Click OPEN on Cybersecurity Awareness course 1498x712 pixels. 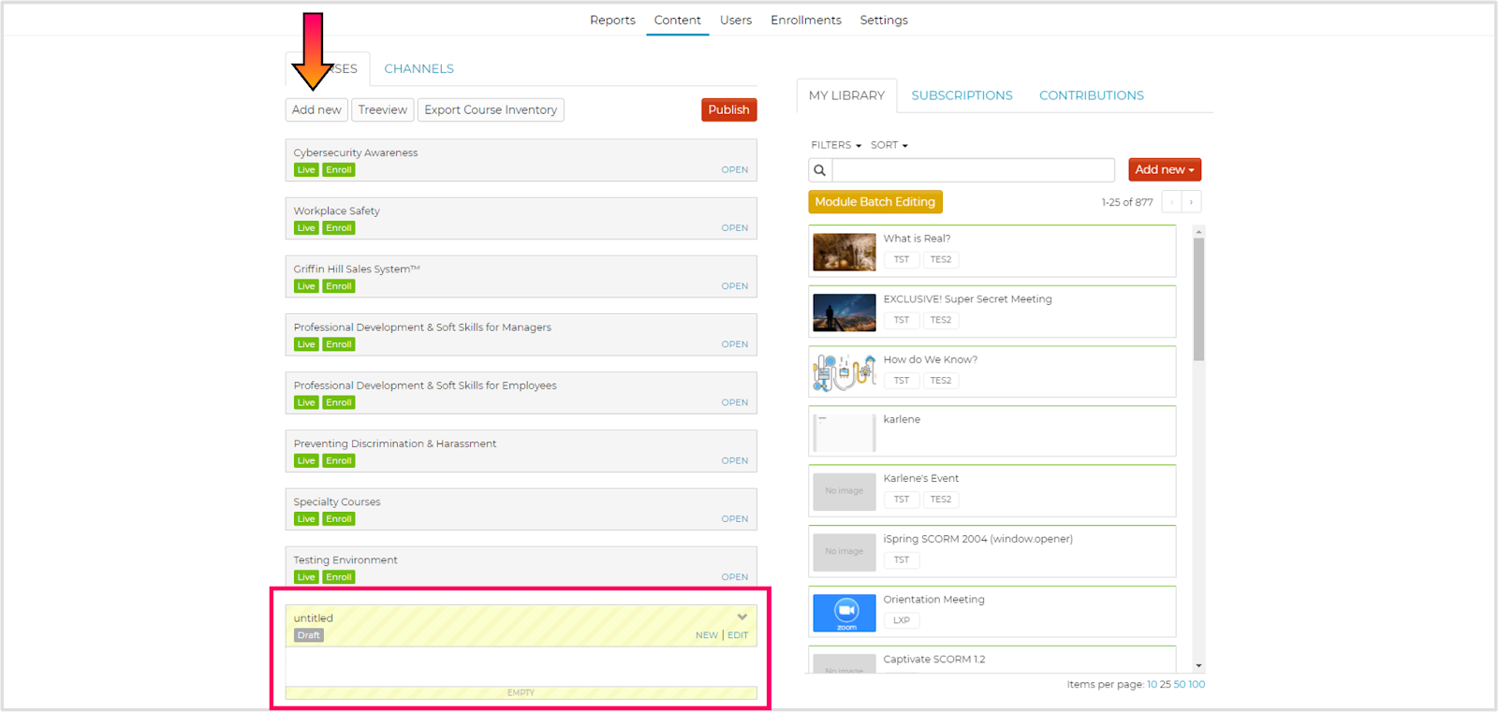point(735,170)
